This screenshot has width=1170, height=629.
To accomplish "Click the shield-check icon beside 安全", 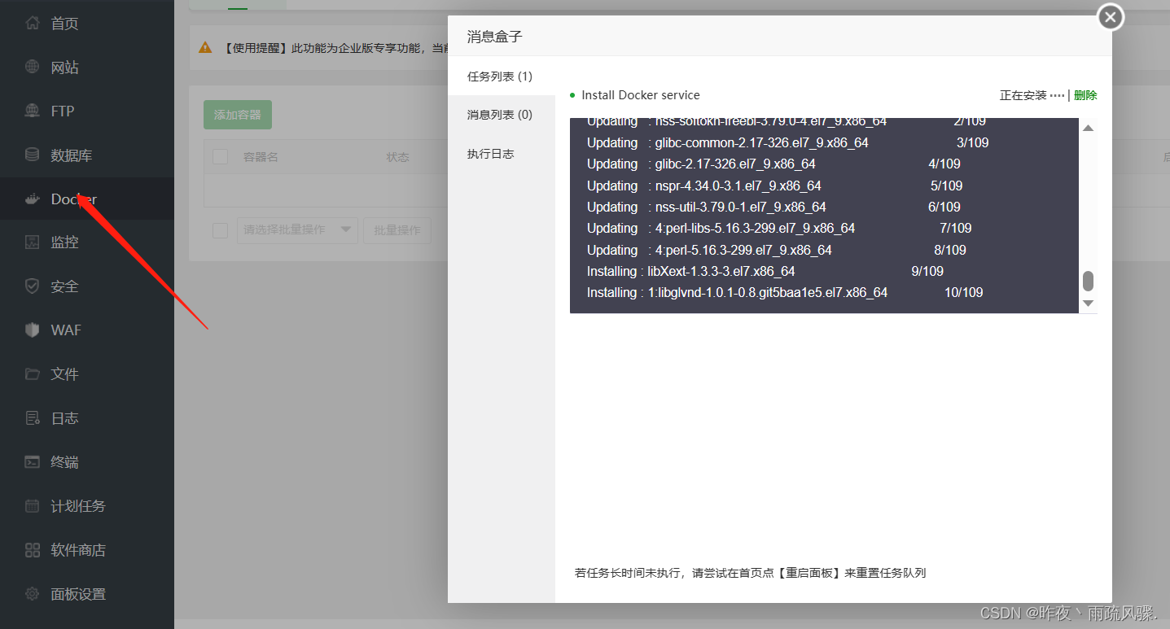I will [x=33, y=286].
